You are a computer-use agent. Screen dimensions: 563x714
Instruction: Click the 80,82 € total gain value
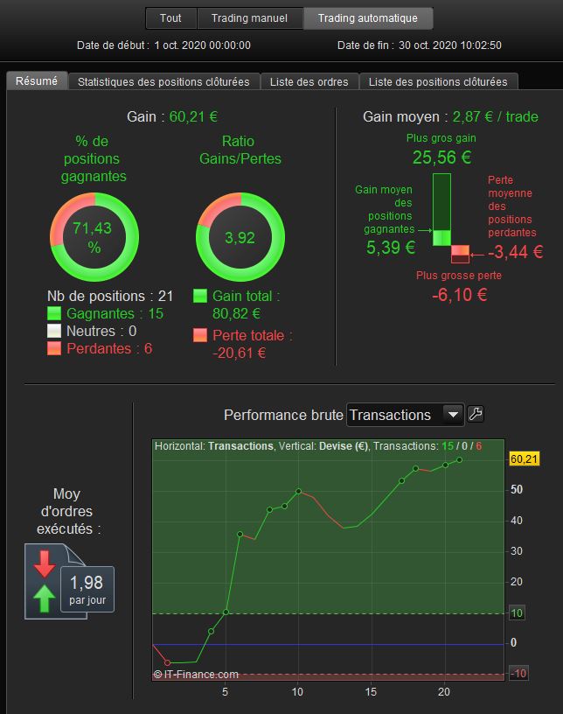point(237,313)
